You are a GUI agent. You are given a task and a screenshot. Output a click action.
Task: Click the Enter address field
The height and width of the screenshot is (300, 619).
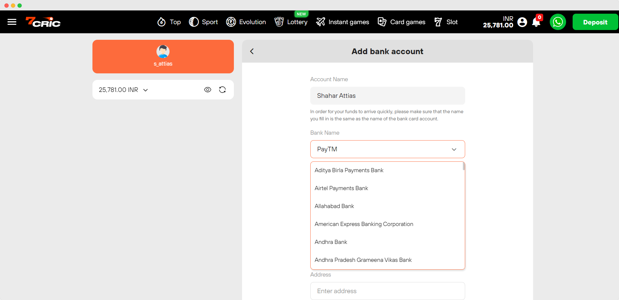pos(387,291)
